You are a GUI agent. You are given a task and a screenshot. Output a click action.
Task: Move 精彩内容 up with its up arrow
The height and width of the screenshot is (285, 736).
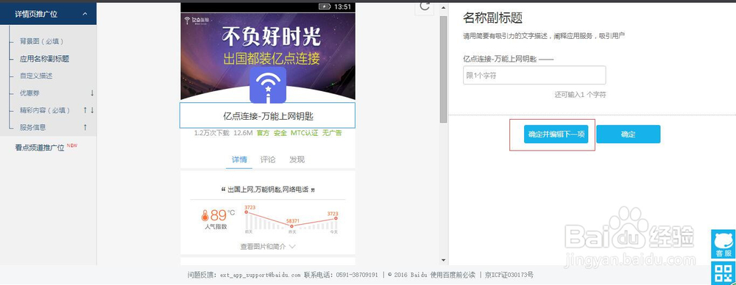[x=85, y=110]
